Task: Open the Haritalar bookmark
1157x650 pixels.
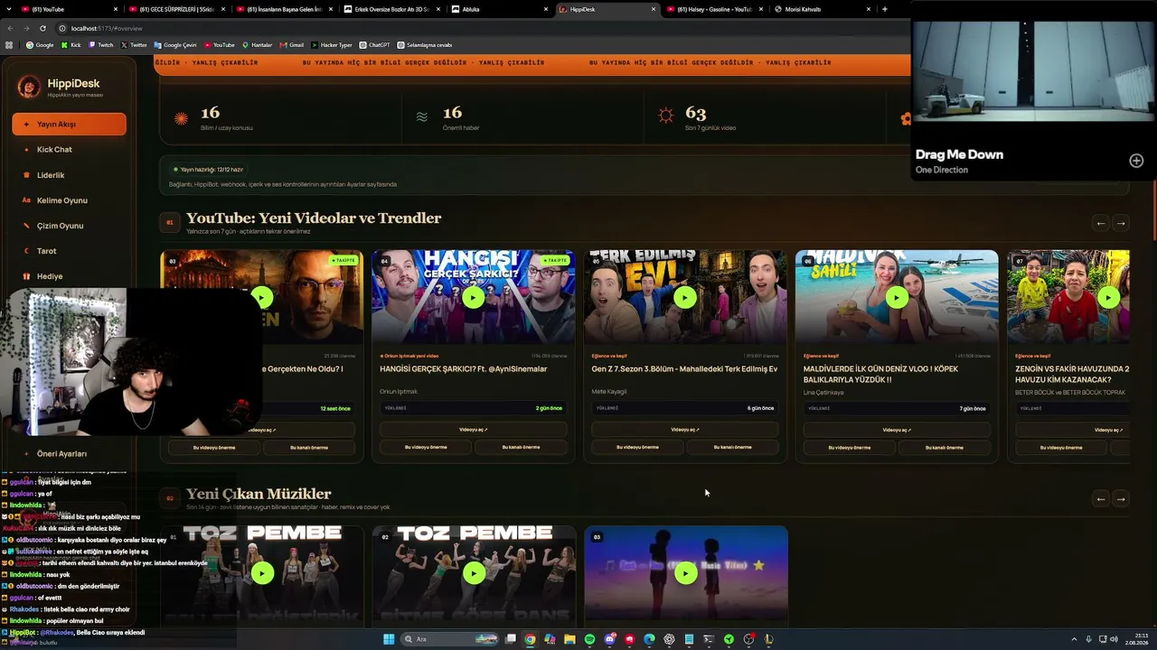Action: 256,45
